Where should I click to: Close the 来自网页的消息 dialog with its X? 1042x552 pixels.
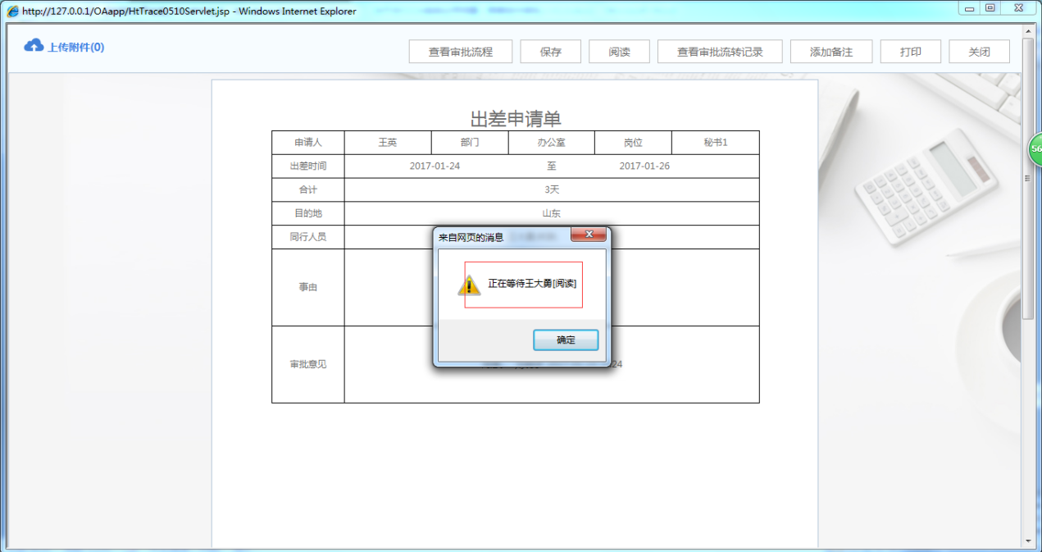tap(589, 235)
